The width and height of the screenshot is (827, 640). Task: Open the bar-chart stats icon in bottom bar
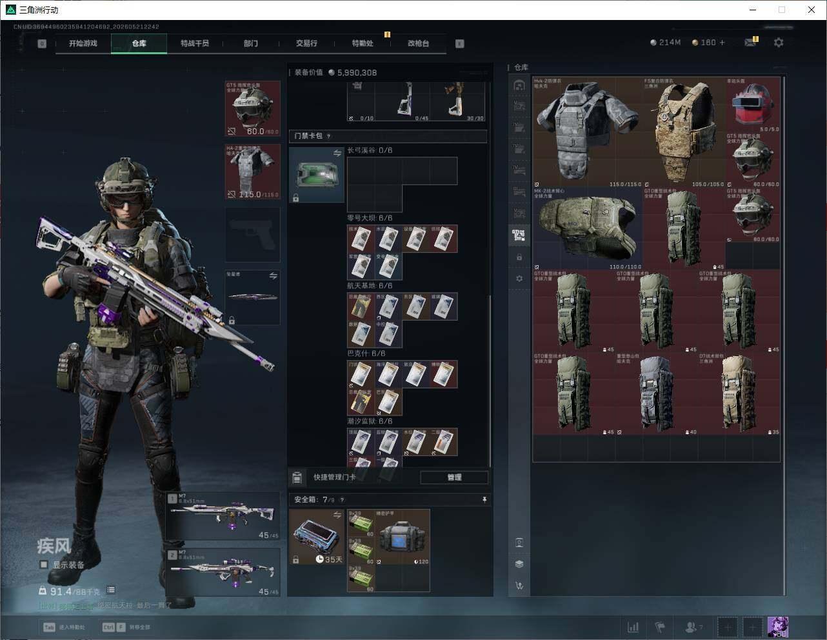tap(633, 627)
